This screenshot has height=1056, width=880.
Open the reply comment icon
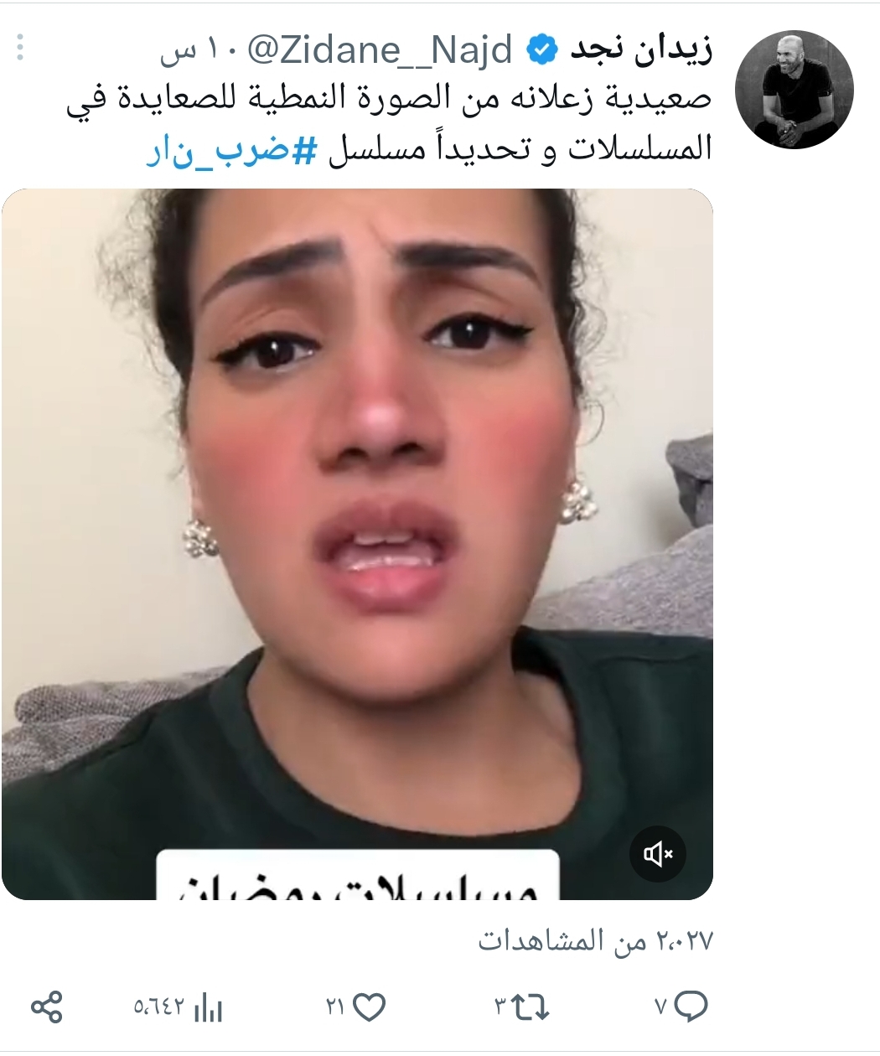[691, 1006]
